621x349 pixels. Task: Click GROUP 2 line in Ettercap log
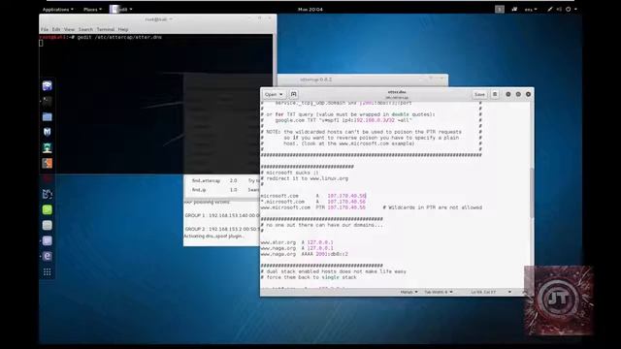(x=222, y=229)
